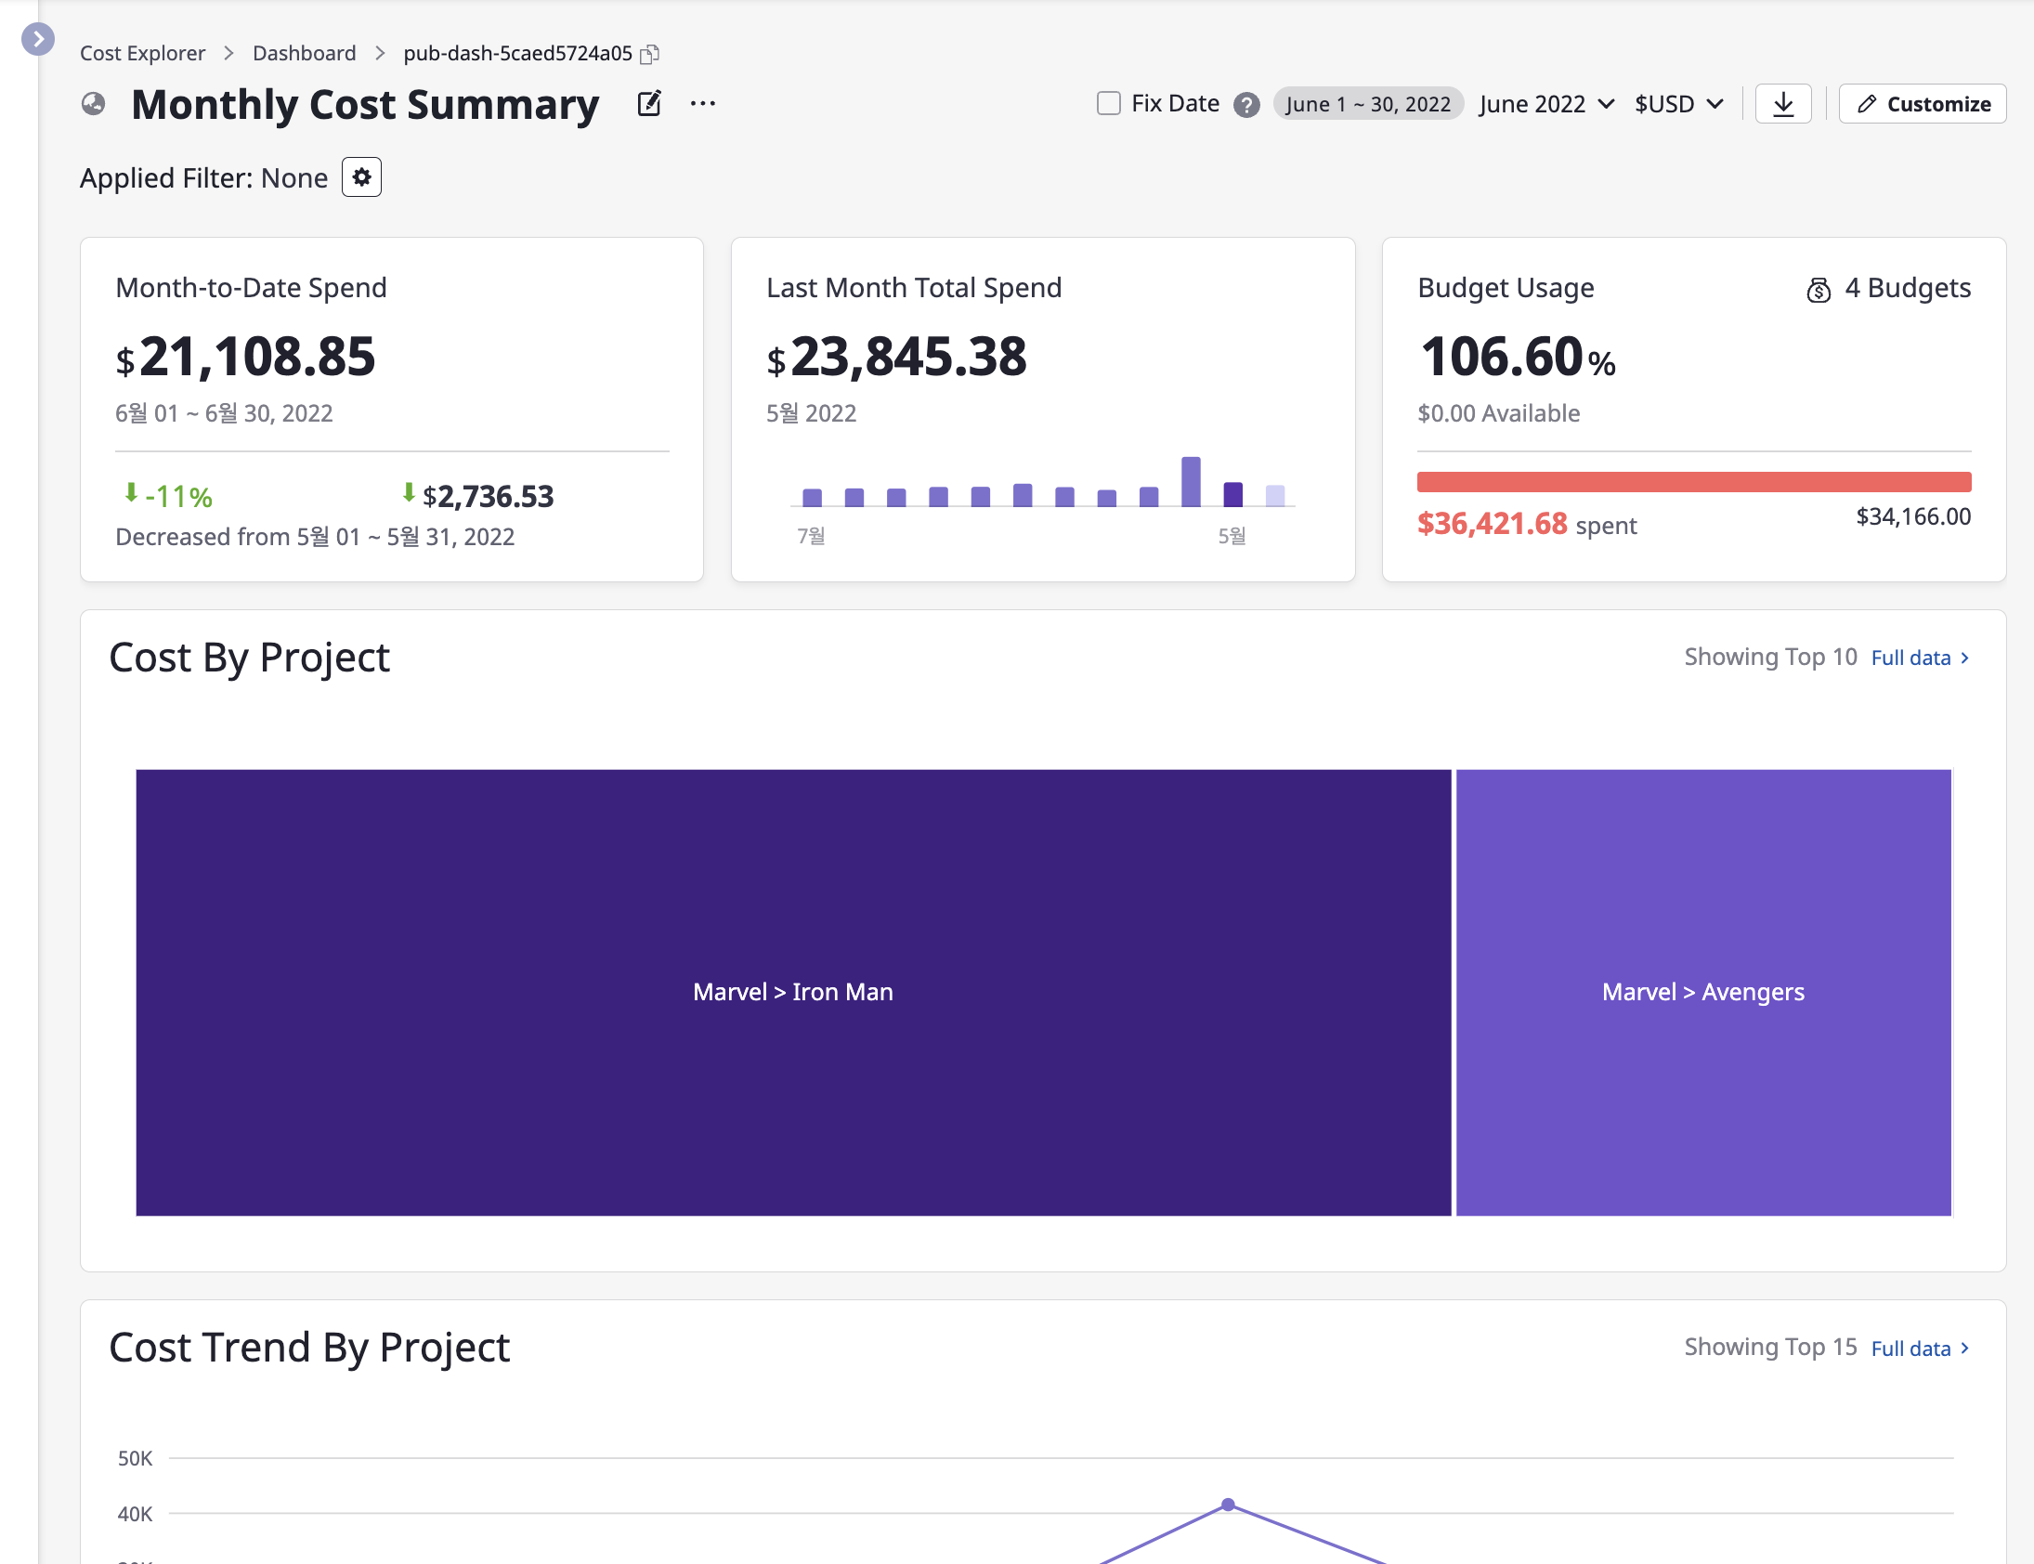2034x1564 pixels.
Task: Open the applied filter settings gear
Action: point(361,176)
